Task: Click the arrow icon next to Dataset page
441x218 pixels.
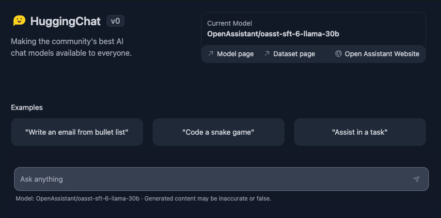Action: tap(267, 53)
